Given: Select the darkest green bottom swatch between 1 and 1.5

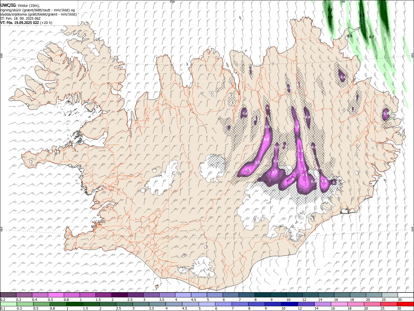Looking at the screenshot, I should 74,304.
